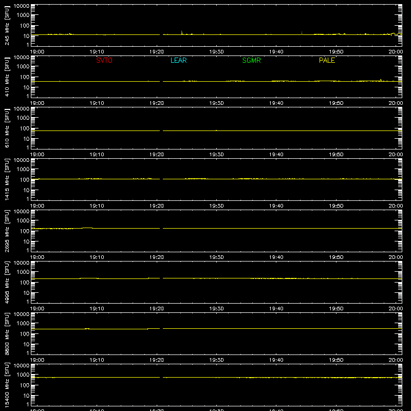Click 19:50 time label under 610 MHz plot
411x411 pixels.
tap(336, 155)
